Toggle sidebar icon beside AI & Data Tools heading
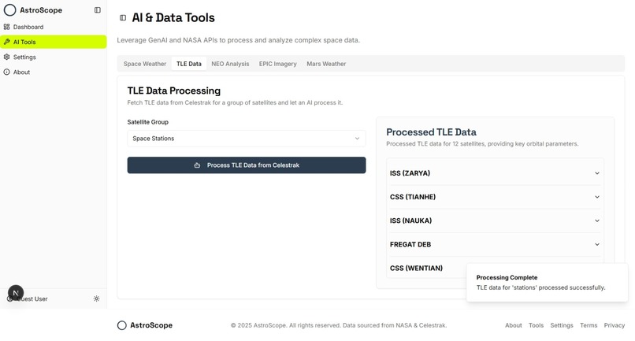Screen dimensions: 635x341 123,18
